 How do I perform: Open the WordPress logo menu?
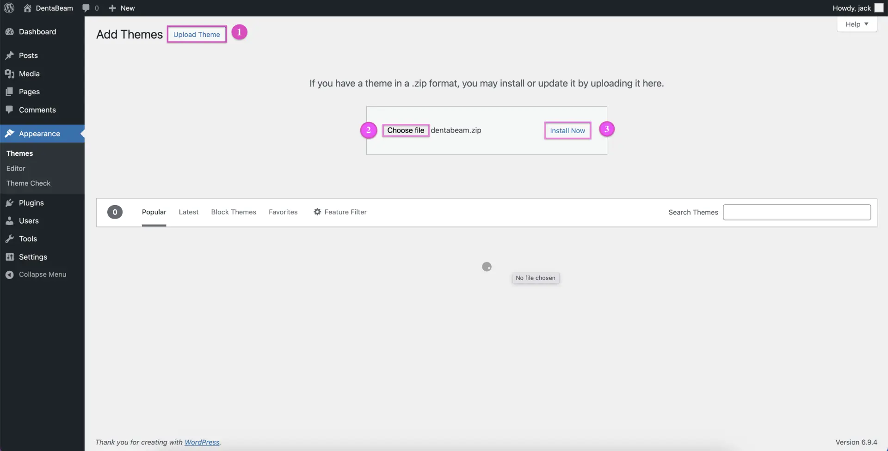(9, 8)
